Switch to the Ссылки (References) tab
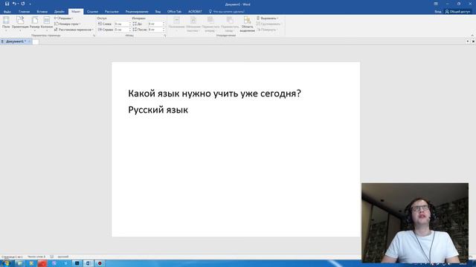The width and height of the screenshot is (476, 267). pos(92,12)
